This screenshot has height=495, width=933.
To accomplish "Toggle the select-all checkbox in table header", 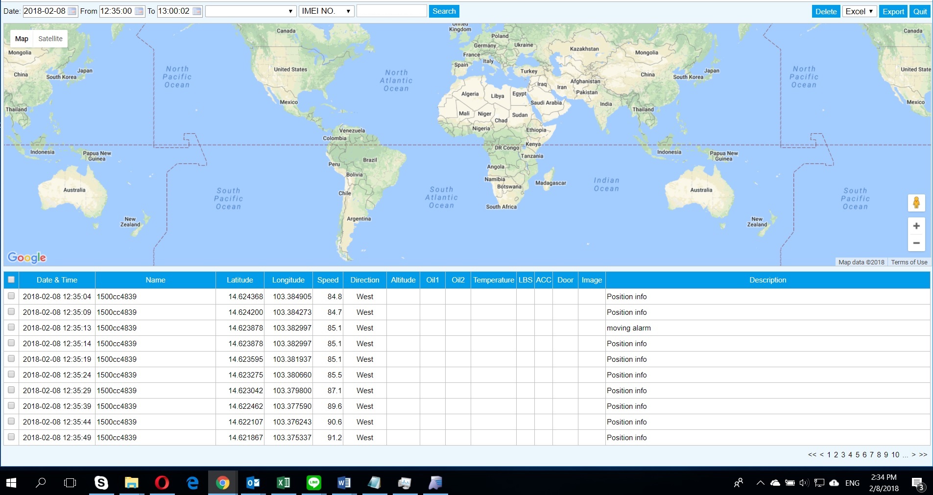I will [x=11, y=280].
